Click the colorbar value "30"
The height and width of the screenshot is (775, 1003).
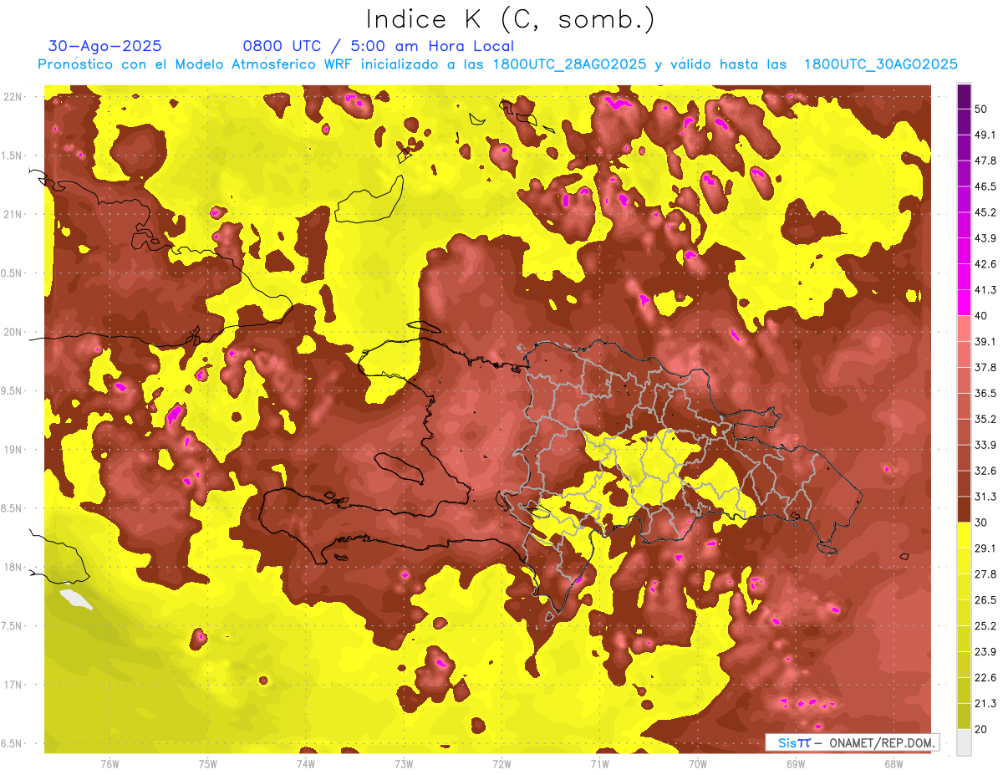981,523
